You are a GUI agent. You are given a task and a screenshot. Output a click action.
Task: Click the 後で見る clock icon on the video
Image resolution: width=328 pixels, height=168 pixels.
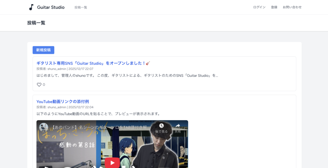click(161, 126)
